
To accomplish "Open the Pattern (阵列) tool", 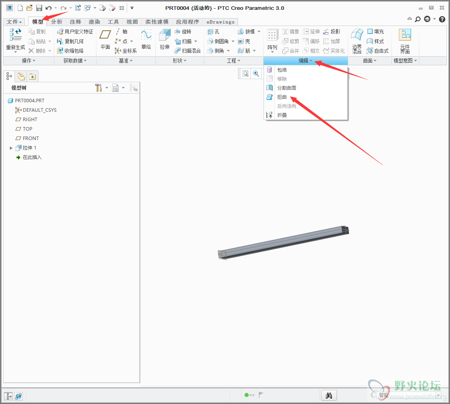I will [272, 40].
